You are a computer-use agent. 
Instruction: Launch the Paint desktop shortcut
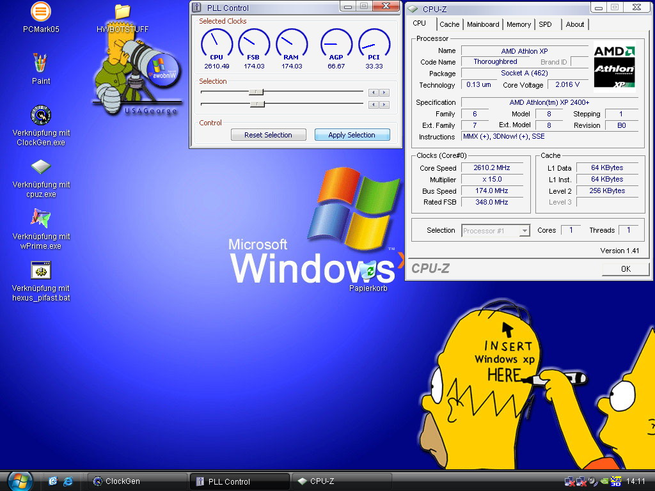click(x=40, y=69)
